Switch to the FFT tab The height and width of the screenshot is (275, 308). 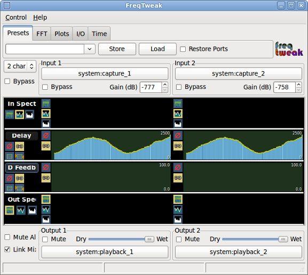[42, 34]
